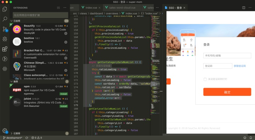This screenshot has height=140, width=255.
Task: Close the index.vue tab
Action: pyautogui.click(x=100, y=8)
